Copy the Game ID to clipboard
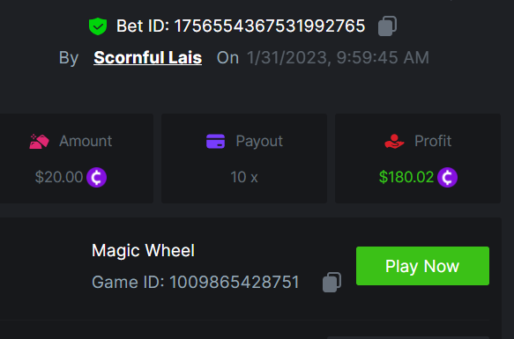 [x=331, y=282]
